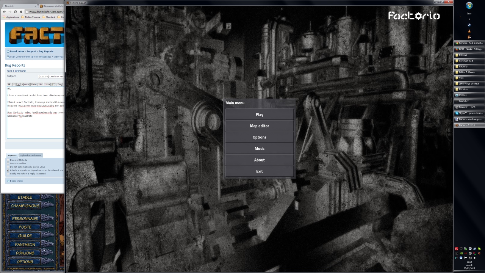Image resolution: width=485 pixels, height=273 pixels.
Task: Click the GUILDE game menu button
Action: click(25, 236)
